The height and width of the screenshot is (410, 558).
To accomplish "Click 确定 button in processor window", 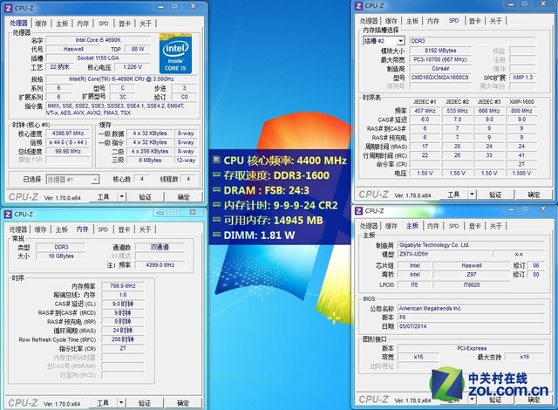I will pyautogui.click(x=184, y=197).
